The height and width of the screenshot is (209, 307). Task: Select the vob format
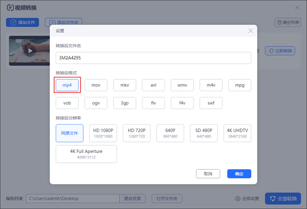tap(67, 103)
